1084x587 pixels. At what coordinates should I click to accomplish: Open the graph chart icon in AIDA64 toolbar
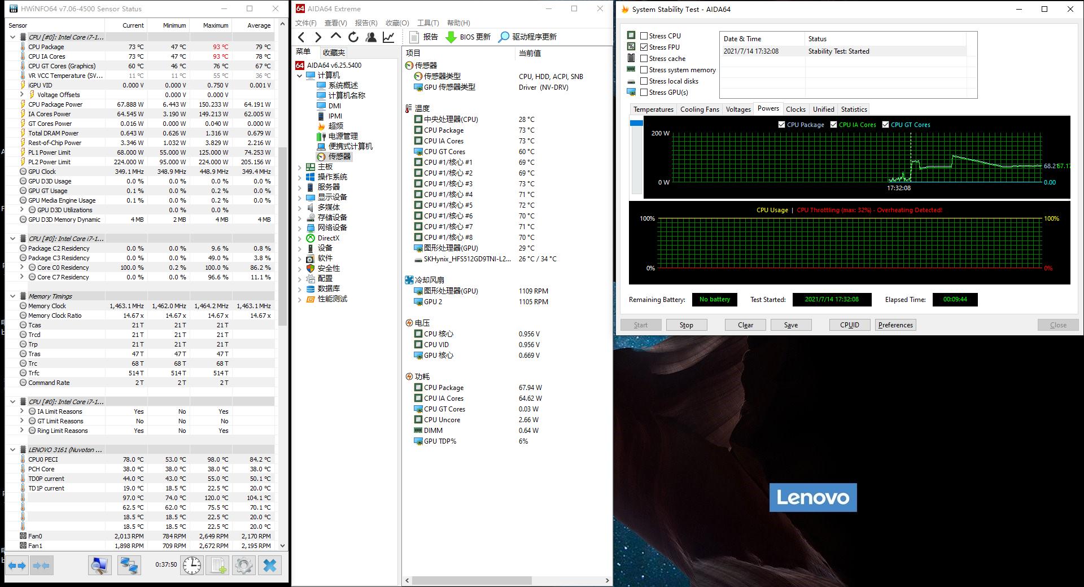(388, 37)
